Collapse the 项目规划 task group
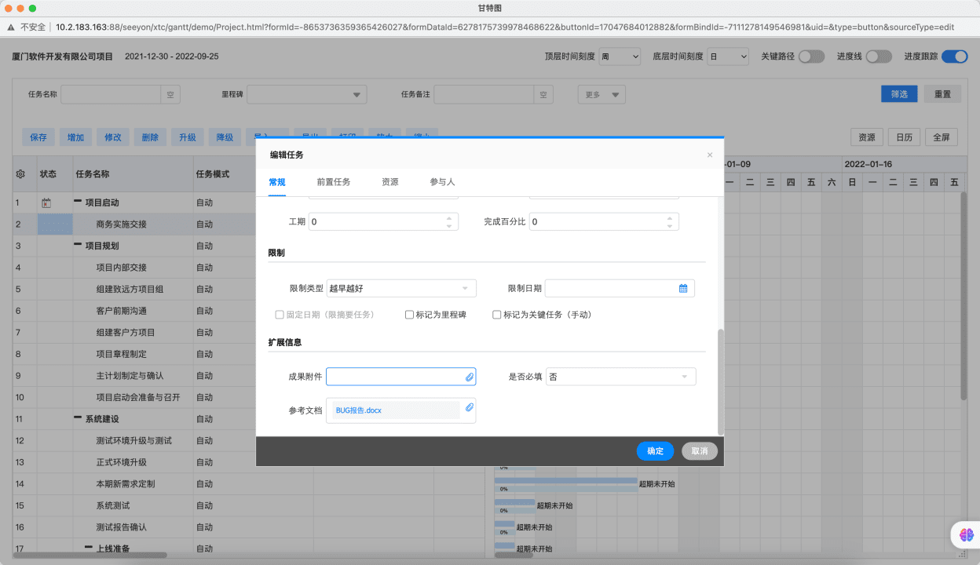980x565 pixels. (78, 246)
